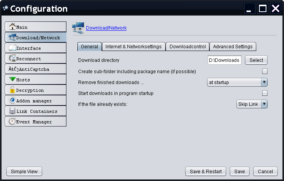The width and height of the screenshot is (284, 181).
Task: Click the jAntiCaptcha sidebar icon
Action: click(12, 69)
